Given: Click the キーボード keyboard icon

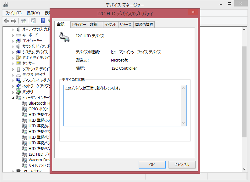Looking at the screenshot, I should point(18,35).
